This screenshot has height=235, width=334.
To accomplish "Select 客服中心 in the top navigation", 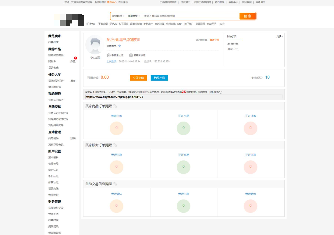I will 233,2.
